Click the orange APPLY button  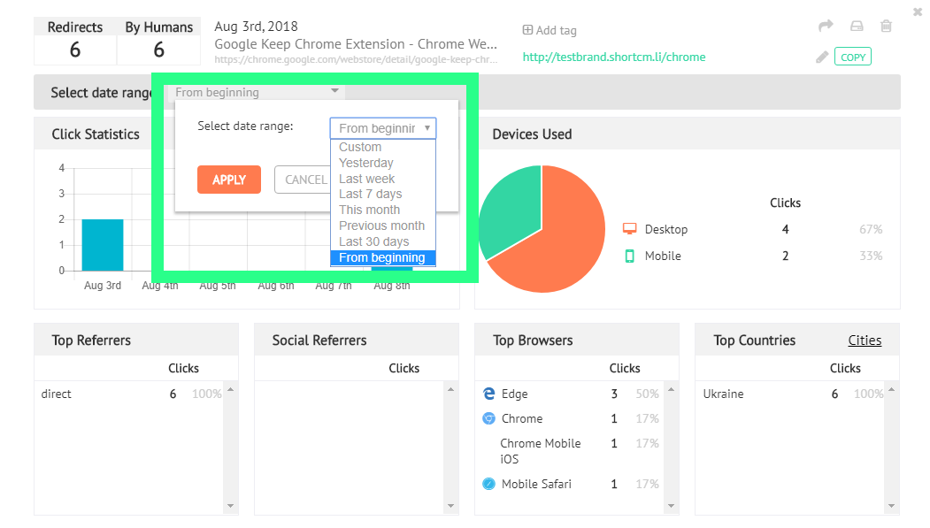229,180
